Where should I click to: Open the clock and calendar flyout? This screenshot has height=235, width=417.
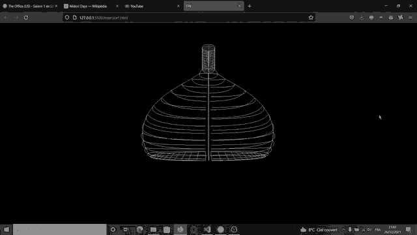(392, 230)
